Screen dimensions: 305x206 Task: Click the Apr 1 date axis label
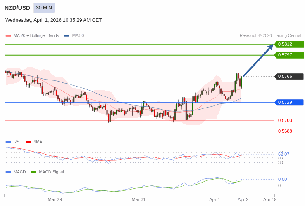[x=214, y=199]
